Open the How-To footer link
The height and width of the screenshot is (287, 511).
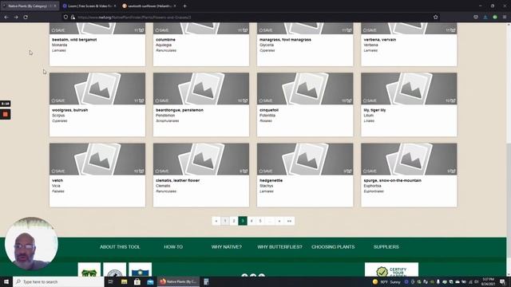pos(173,247)
